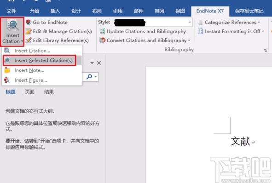Click the Convert Citations and Bibliography icon

click(102, 40)
